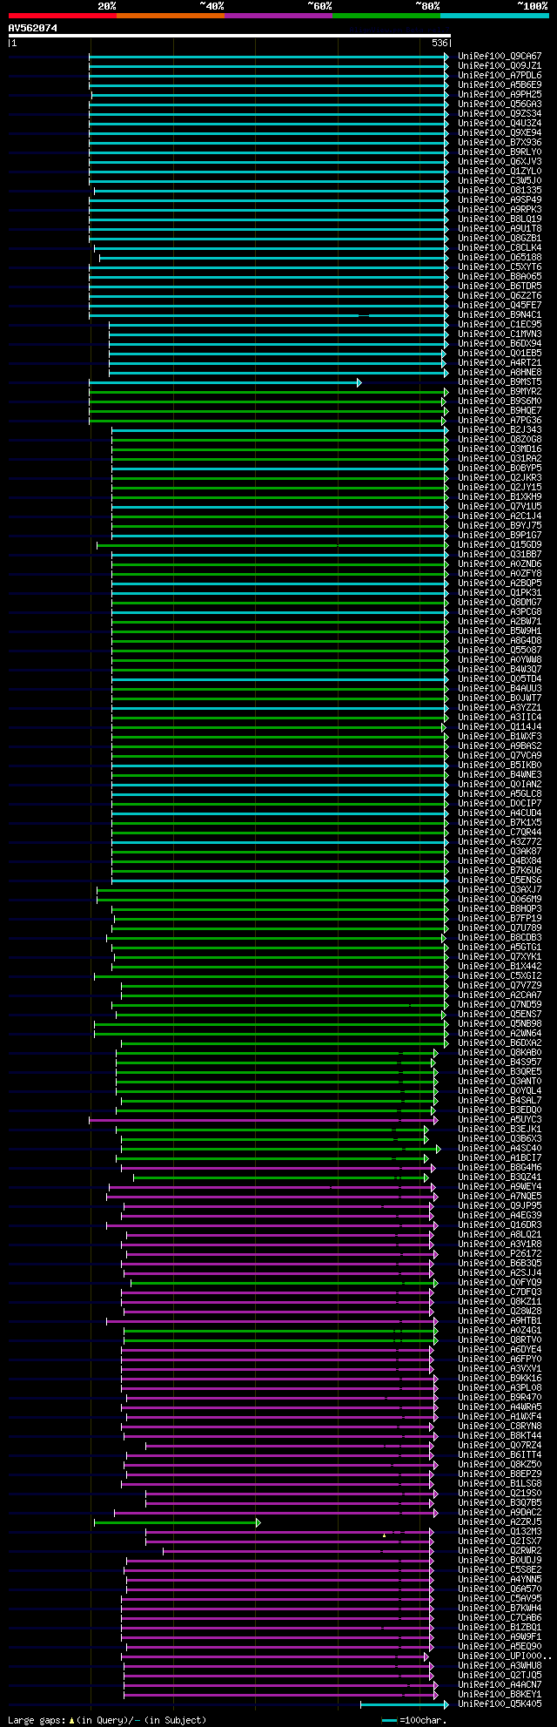Select label UniRef100_B9MST5
The image size is (557, 1727).
[x=500, y=381]
